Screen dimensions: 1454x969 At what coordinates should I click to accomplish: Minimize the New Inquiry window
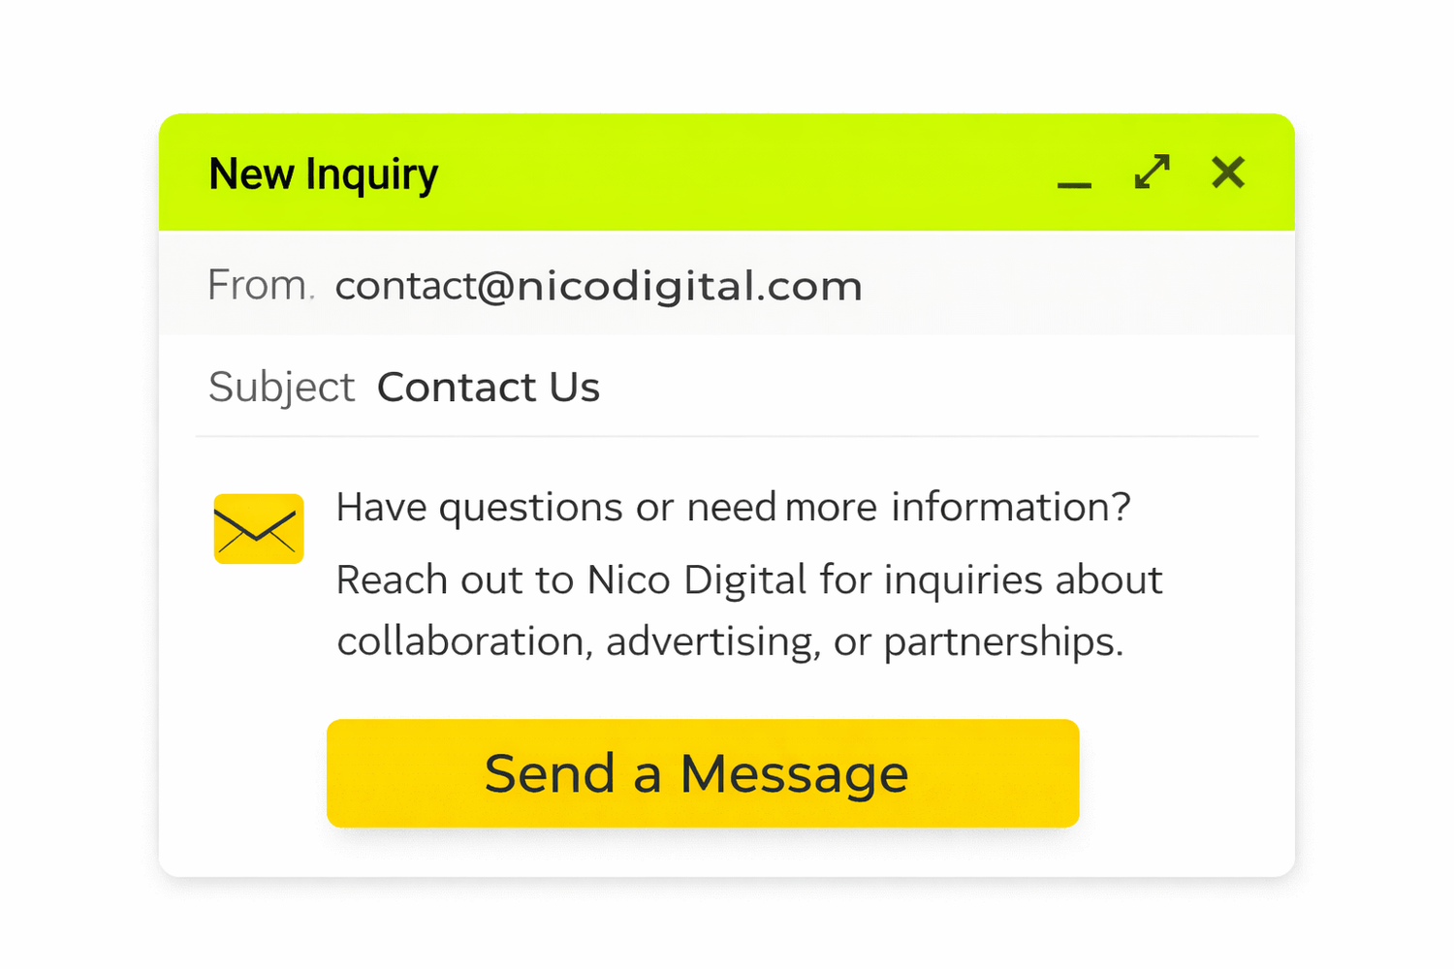click(1074, 180)
